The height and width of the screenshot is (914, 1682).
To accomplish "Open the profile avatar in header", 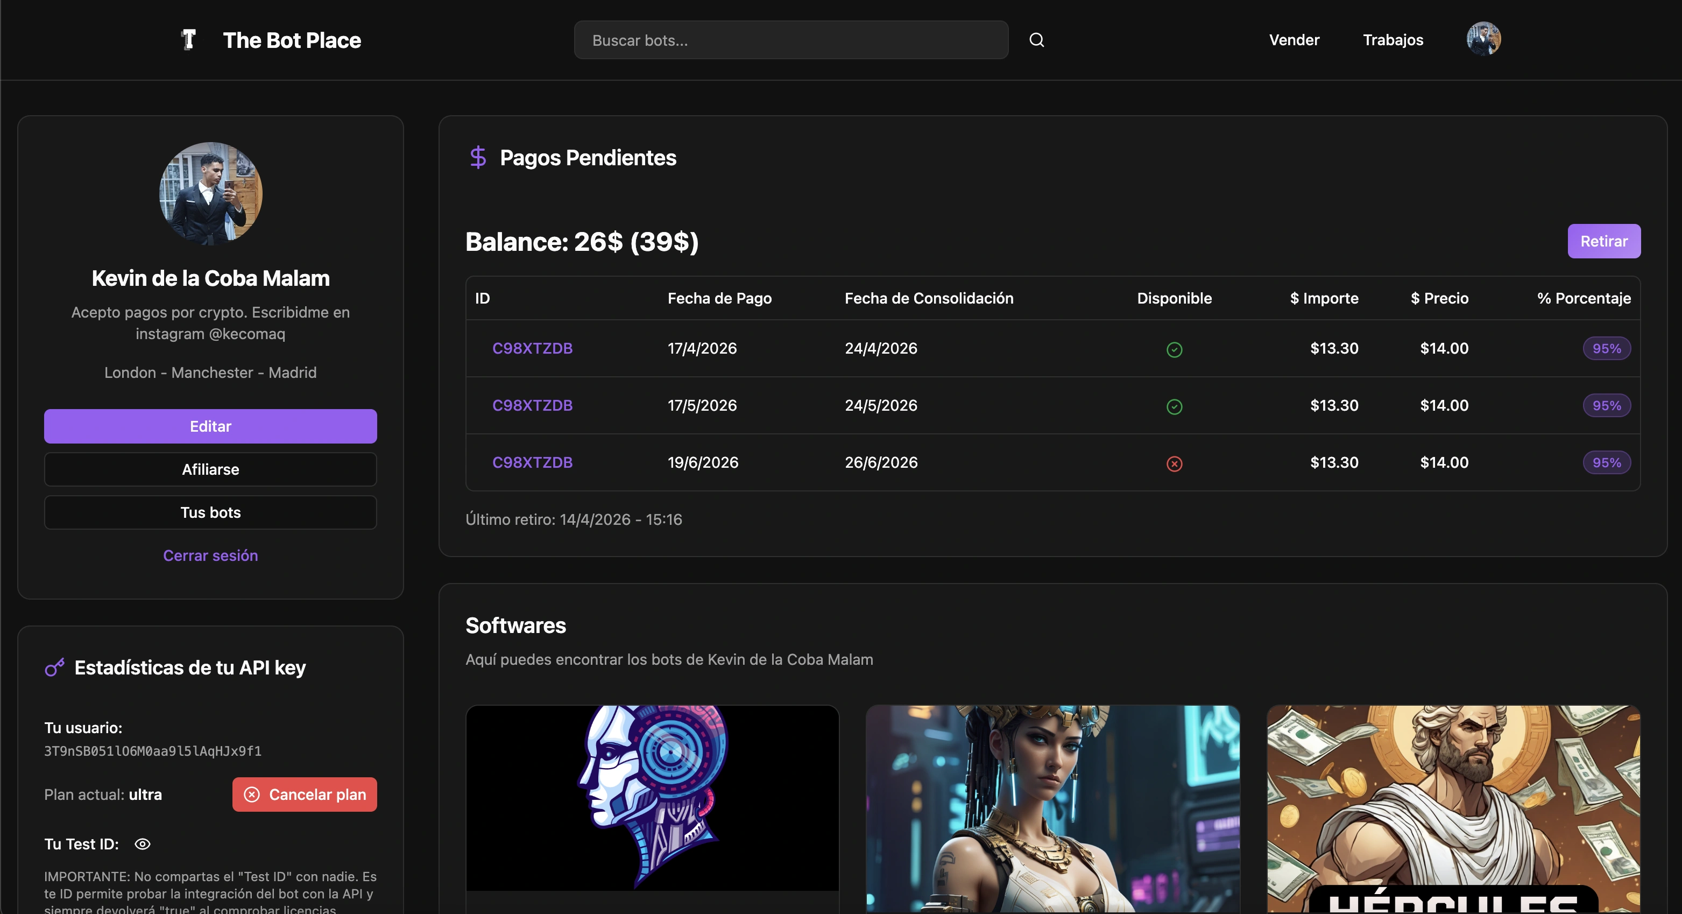I will pos(1483,39).
